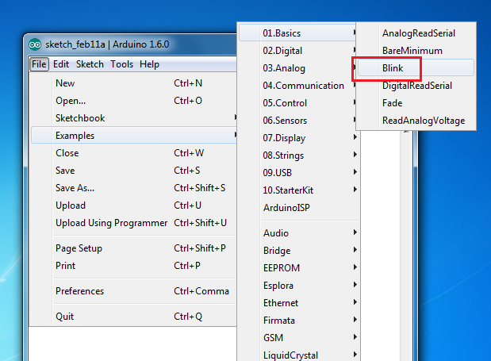The height and width of the screenshot is (361, 491).
Task: Expand the LiquidCrystal library examples
Action: (x=298, y=355)
